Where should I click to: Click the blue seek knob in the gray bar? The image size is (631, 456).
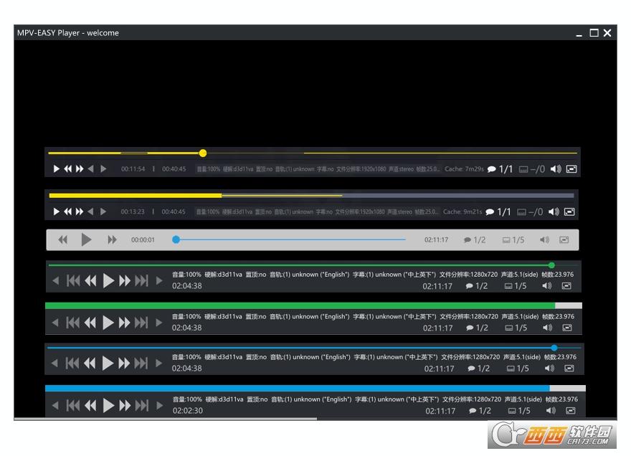coord(176,240)
